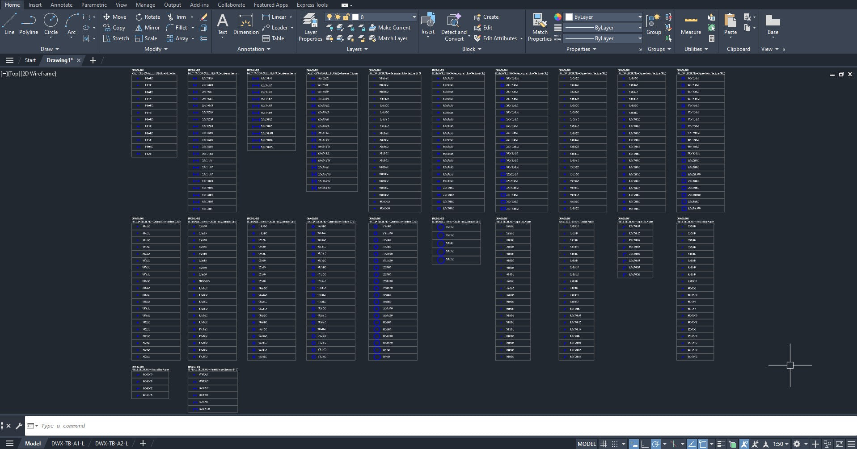Image resolution: width=857 pixels, height=449 pixels.
Task: Click the white layer 0 color swatch
Action: (355, 17)
